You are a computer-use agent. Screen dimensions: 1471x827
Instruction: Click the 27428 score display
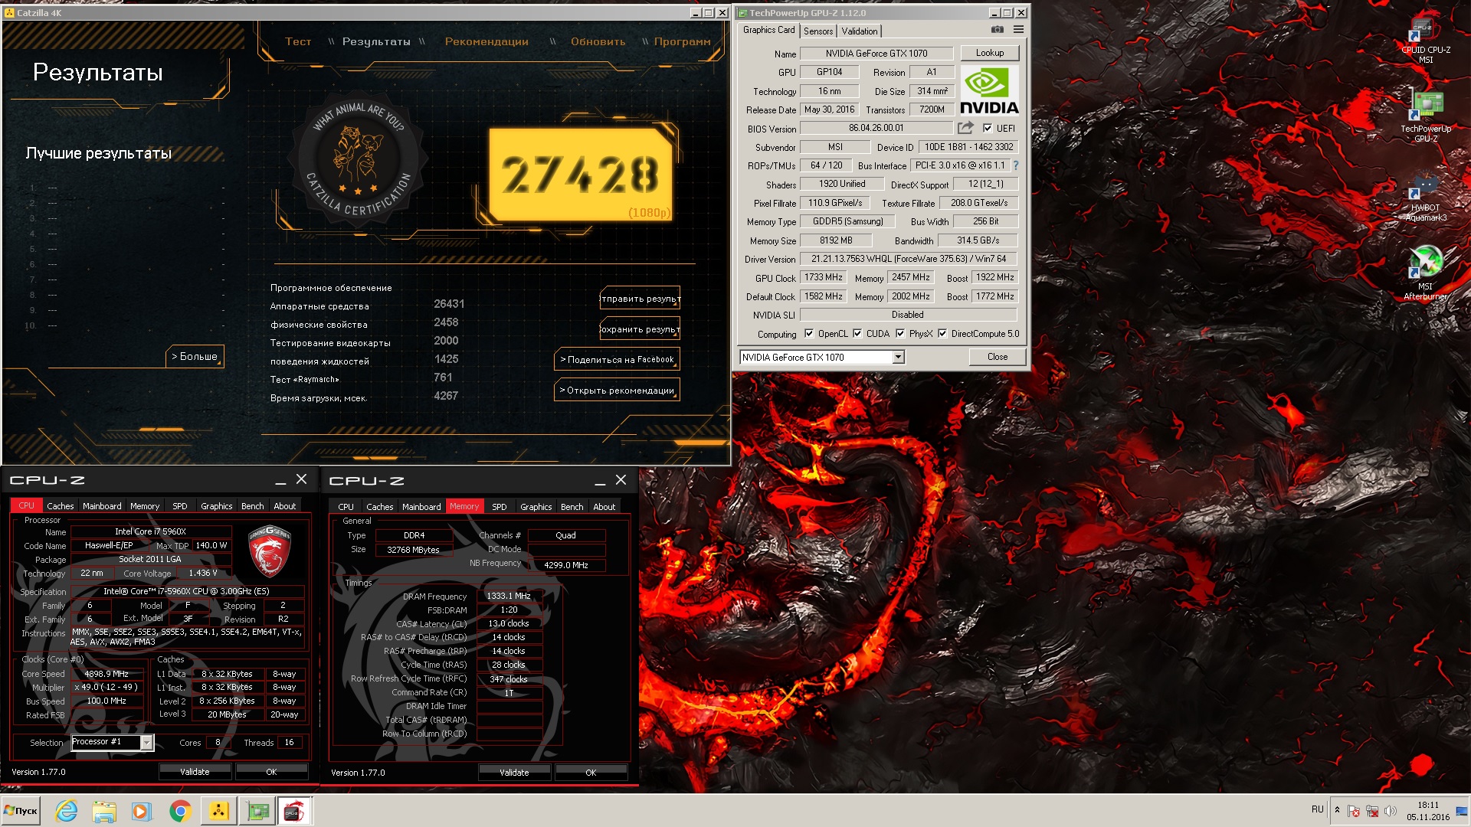[x=580, y=175]
